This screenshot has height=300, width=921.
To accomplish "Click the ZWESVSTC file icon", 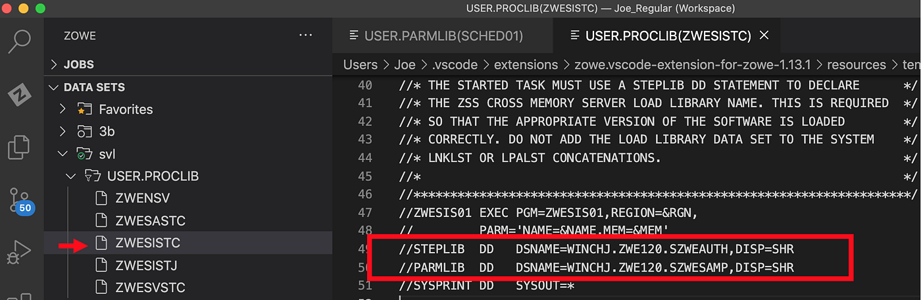I will point(101,287).
